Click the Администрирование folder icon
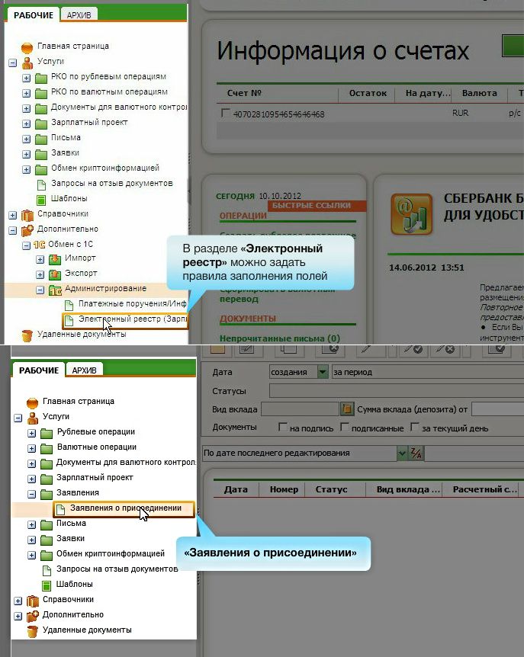Image resolution: width=524 pixels, height=657 pixels. point(55,290)
